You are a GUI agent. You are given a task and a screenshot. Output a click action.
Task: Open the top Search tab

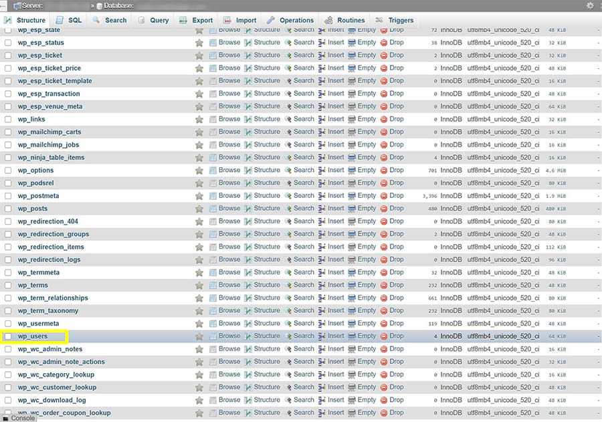tap(110, 20)
